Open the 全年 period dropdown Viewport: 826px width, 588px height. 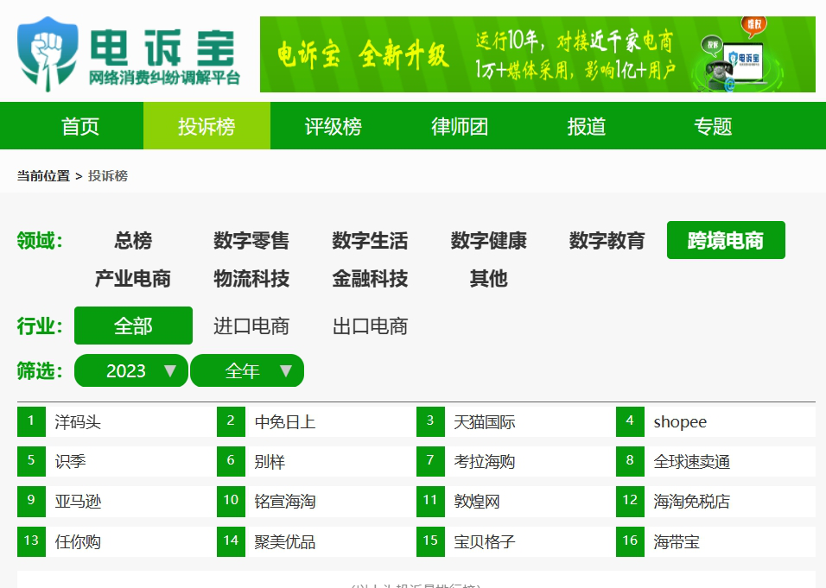(247, 370)
